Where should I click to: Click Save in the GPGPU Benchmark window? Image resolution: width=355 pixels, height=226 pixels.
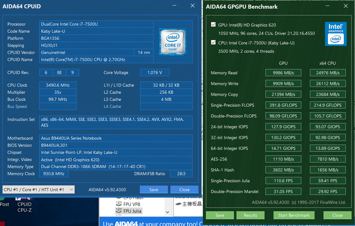tap(219, 215)
